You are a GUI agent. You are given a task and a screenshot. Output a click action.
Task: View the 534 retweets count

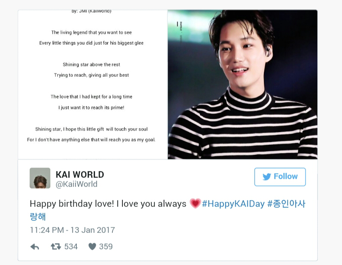(71, 247)
